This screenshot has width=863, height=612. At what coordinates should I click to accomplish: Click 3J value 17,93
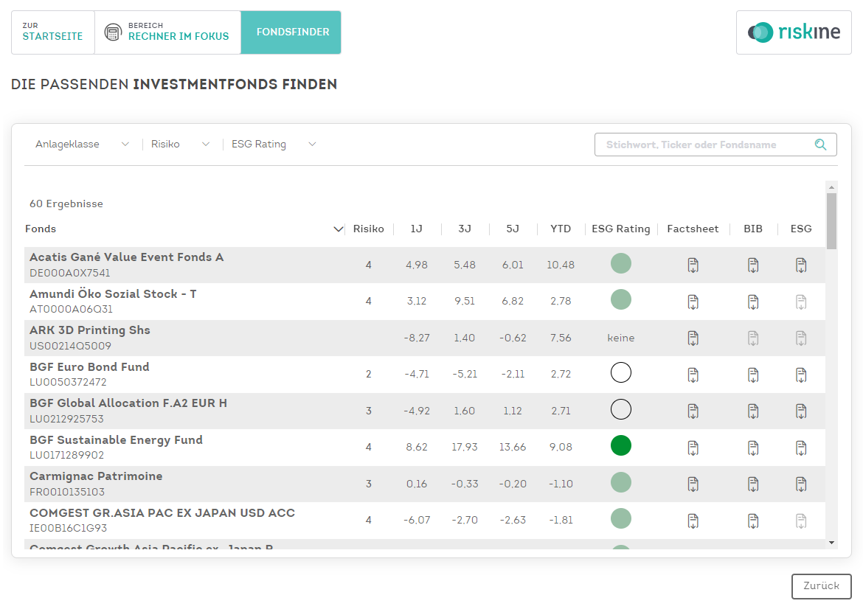[465, 448]
